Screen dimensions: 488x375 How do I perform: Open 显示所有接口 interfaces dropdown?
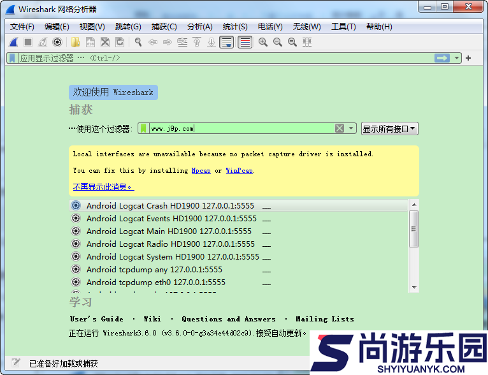[x=389, y=129]
